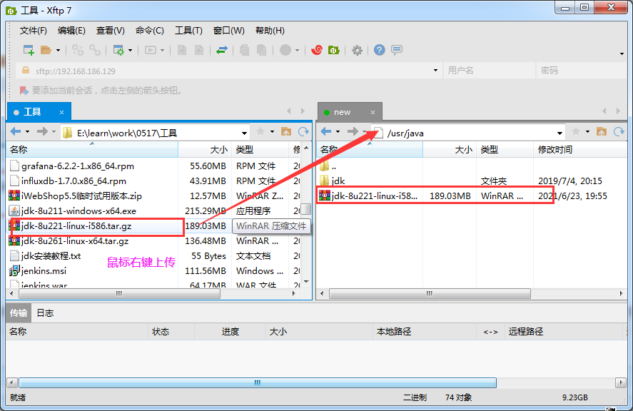The height and width of the screenshot is (411, 633).
Task: Click the red bookmark add-session icon
Action: 24,91
